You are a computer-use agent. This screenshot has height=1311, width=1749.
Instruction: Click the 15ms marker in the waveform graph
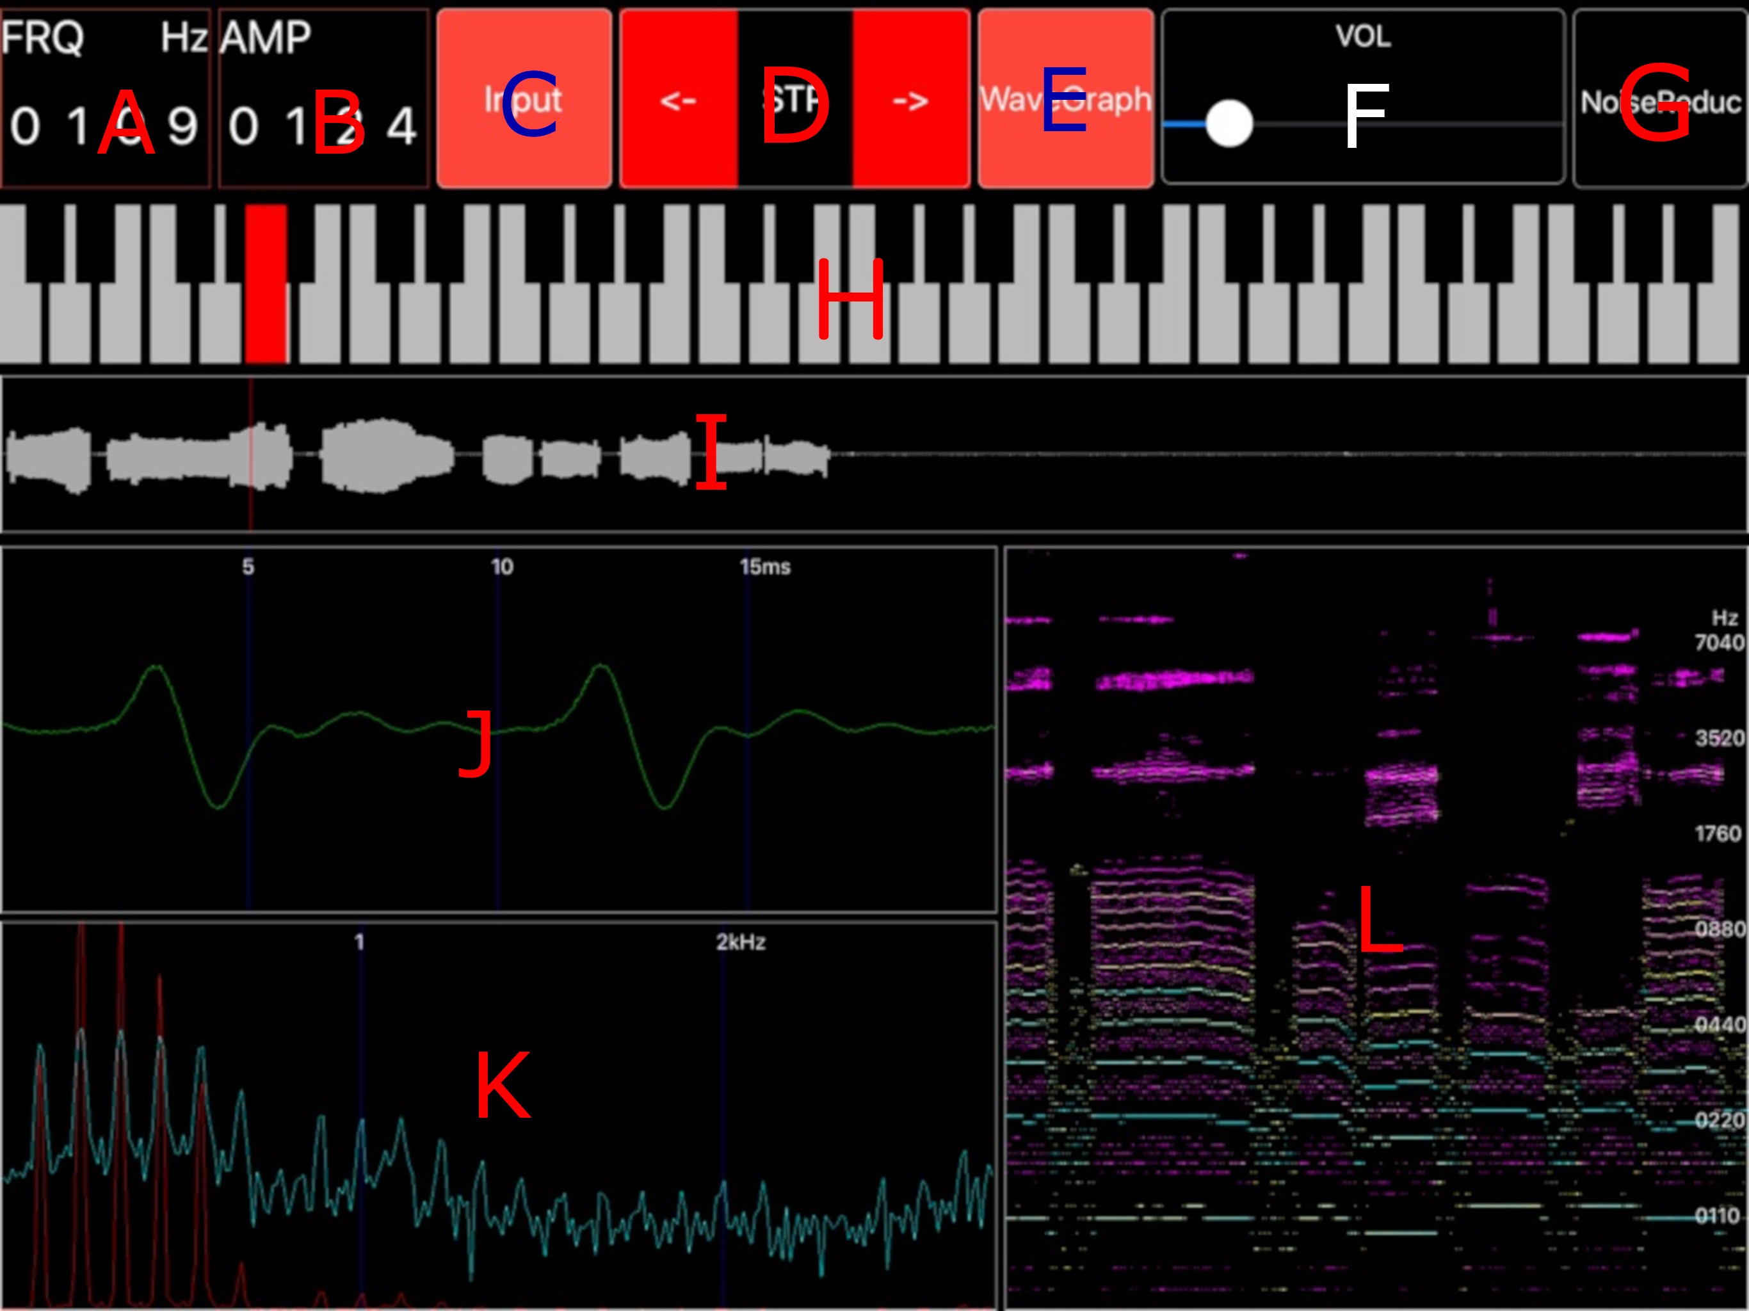point(764,567)
